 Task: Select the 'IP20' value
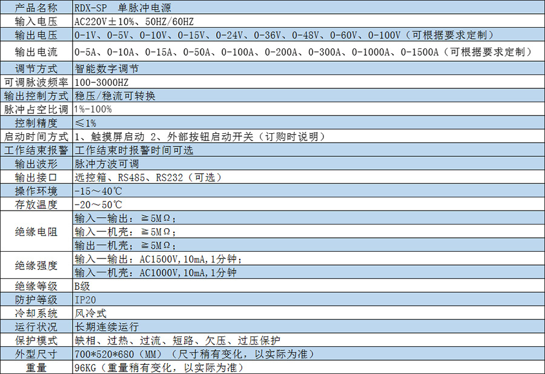coord(85,300)
